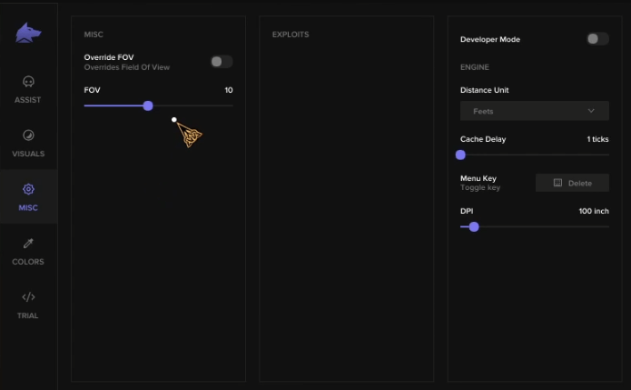Click the FOV slider handle
Image resolution: width=631 pixels, height=390 pixels.
click(148, 105)
